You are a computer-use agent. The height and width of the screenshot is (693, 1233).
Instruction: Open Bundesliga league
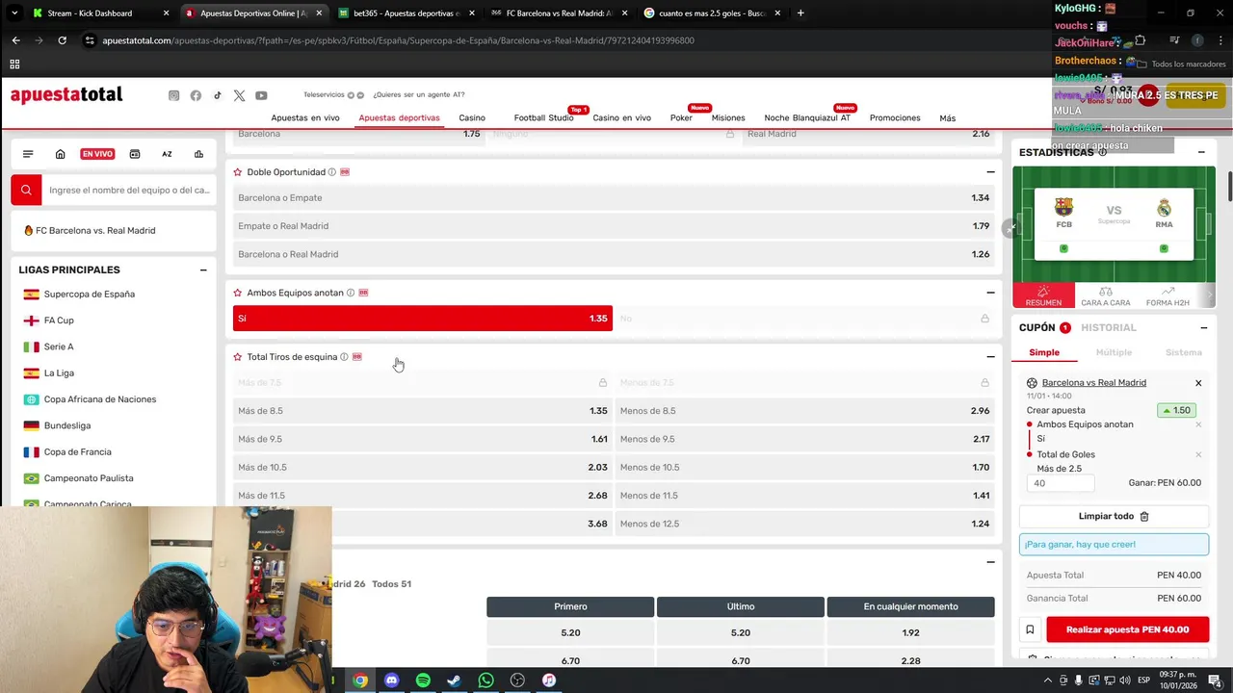[67, 425]
